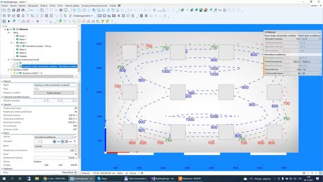Open Windows Start menu
Viewport: 323px width, 182px height.
coord(4,178)
